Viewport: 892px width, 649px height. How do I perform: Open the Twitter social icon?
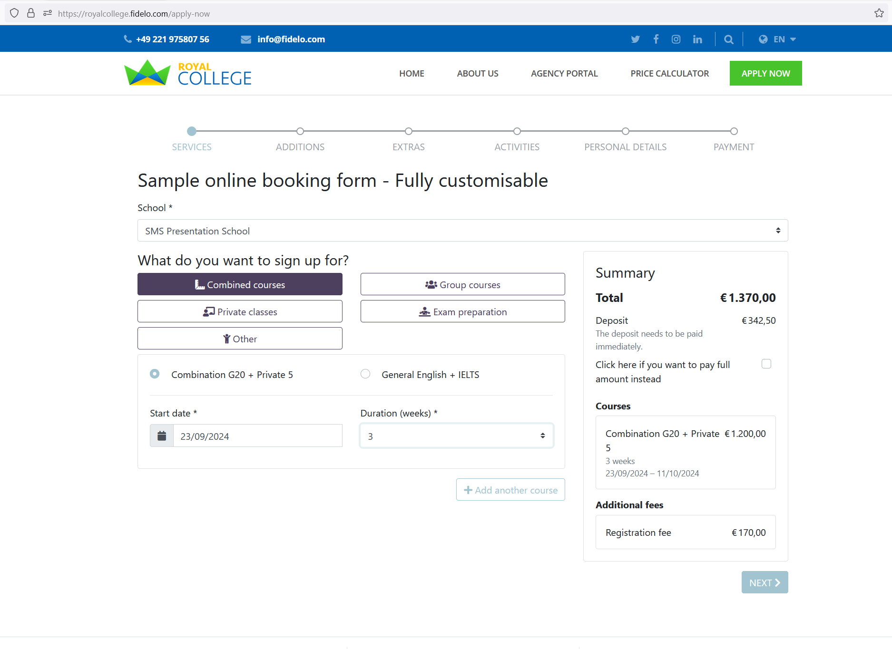(x=635, y=39)
